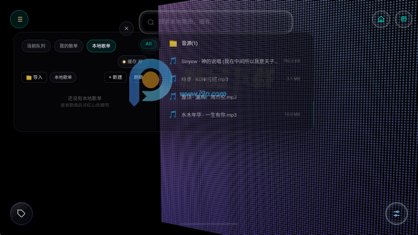Go to the home icon
Screen dimensions: 418x235
381,19
